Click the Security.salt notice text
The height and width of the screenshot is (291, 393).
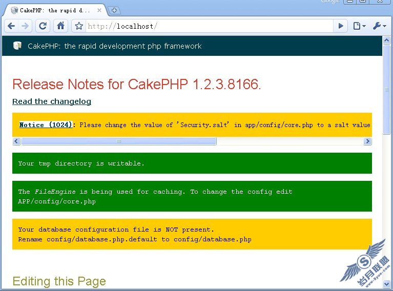coord(225,125)
